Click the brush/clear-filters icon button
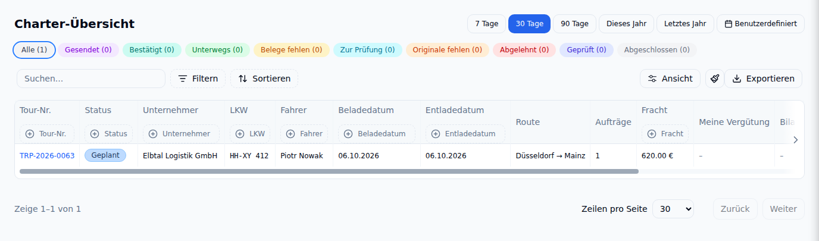Viewport: 819px width, 241px height. [715, 79]
